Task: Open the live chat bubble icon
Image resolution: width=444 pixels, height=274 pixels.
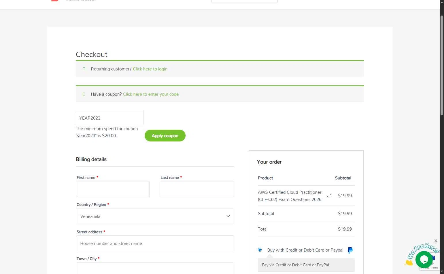Action: (x=424, y=259)
